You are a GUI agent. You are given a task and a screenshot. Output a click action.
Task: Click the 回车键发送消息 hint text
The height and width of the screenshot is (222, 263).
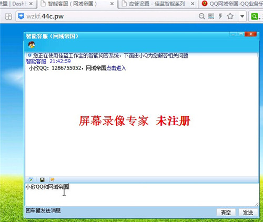pyautogui.click(x=43, y=210)
